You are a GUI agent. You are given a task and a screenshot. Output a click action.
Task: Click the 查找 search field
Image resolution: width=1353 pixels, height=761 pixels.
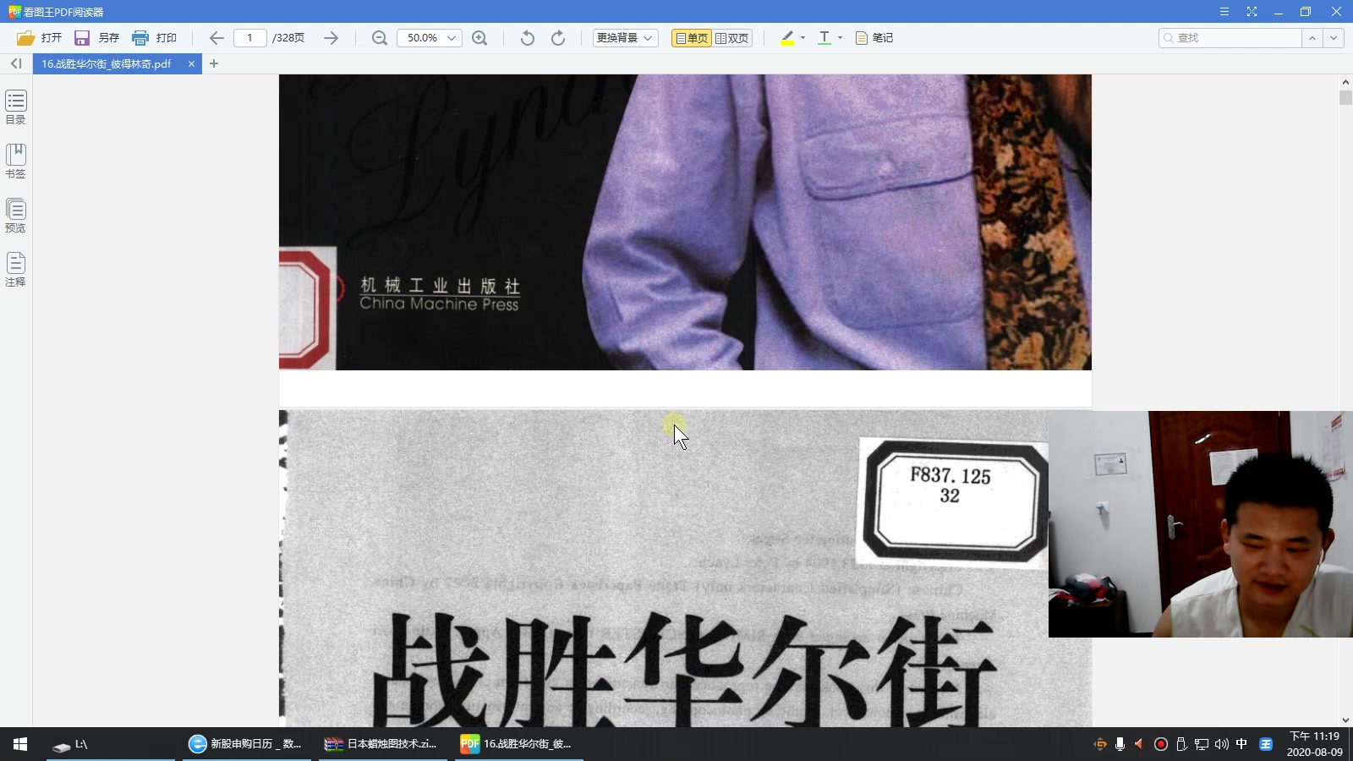coord(1230,38)
